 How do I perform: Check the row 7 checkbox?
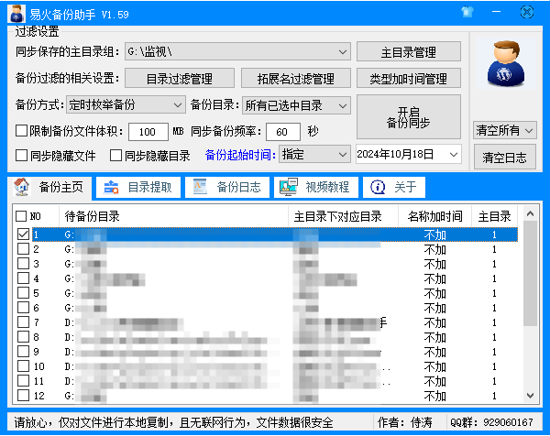point(24,322)
